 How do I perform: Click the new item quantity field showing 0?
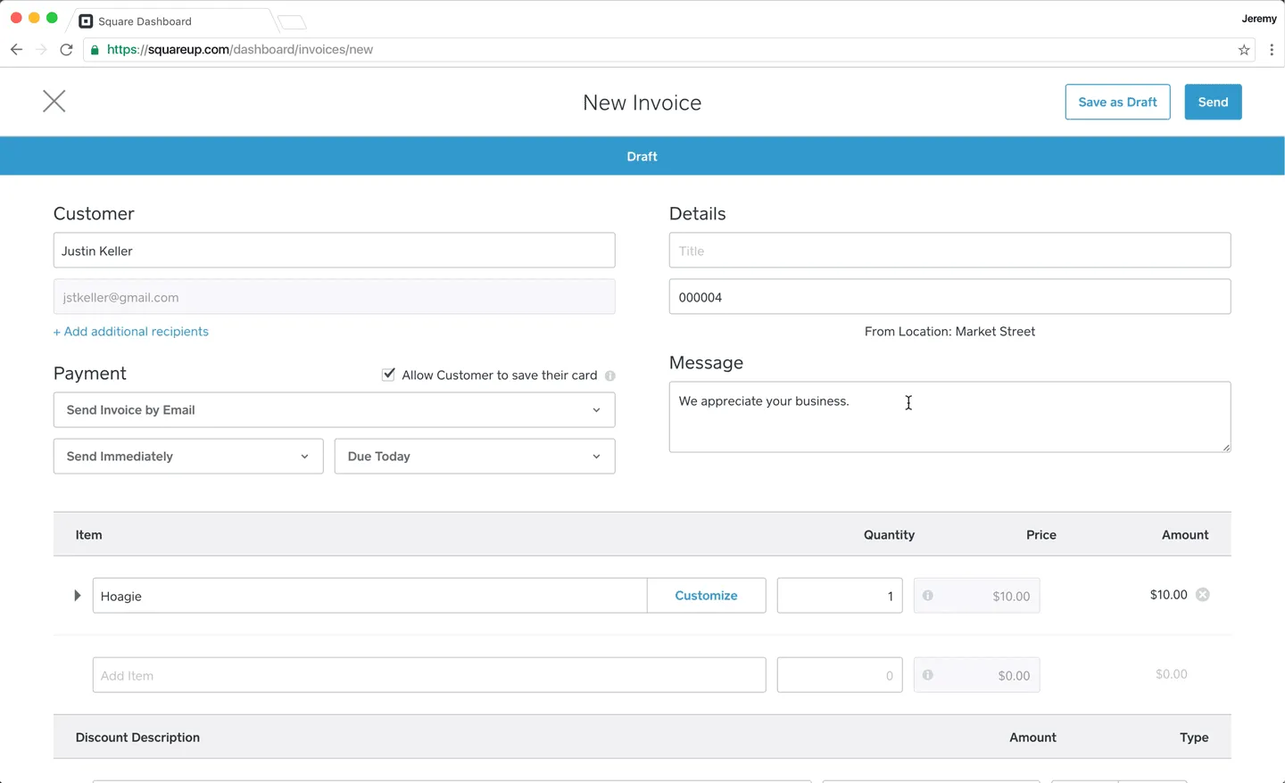click(x=840, y=675)
